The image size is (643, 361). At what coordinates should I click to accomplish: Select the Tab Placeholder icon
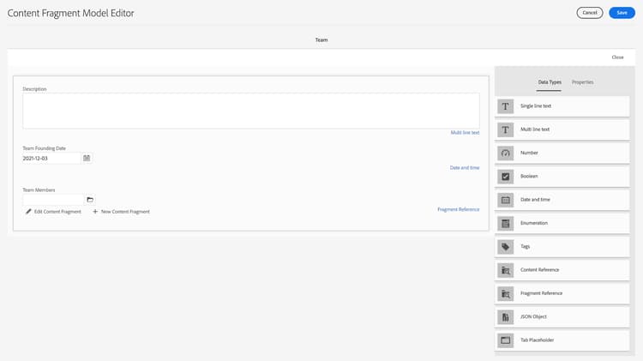[505, 340]
